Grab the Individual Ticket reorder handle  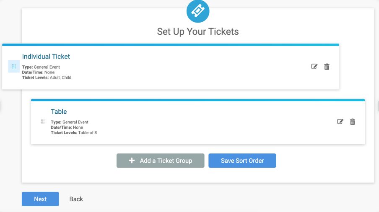point(14,66)
